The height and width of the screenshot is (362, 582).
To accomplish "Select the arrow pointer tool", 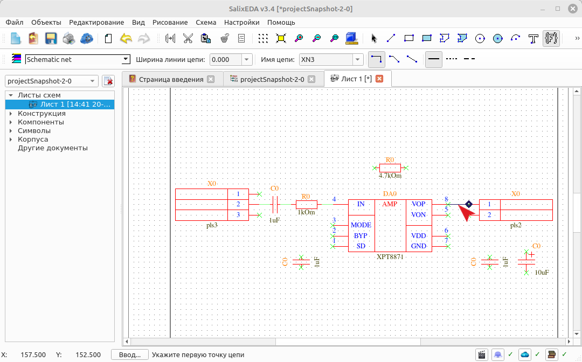I will 373,38.
